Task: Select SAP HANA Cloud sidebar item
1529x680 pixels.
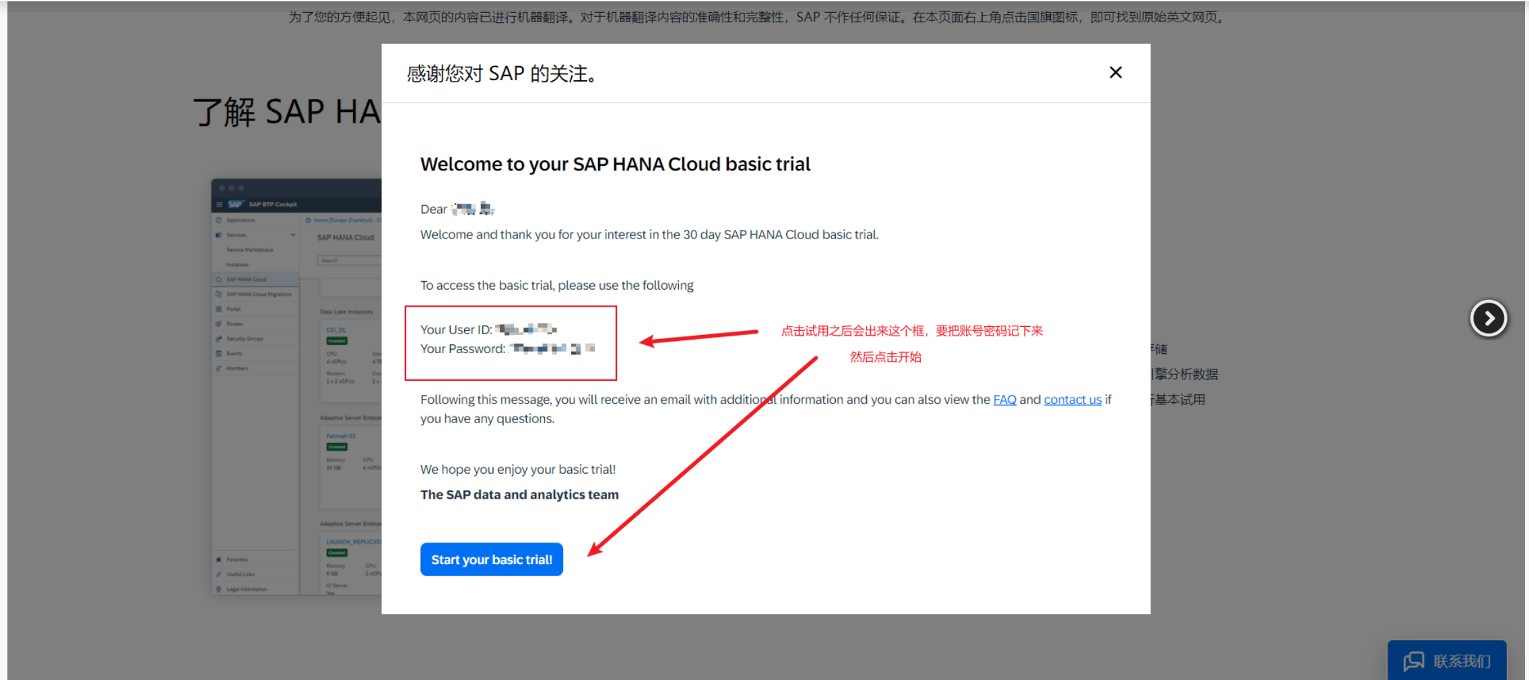Action: pos(247,280)
